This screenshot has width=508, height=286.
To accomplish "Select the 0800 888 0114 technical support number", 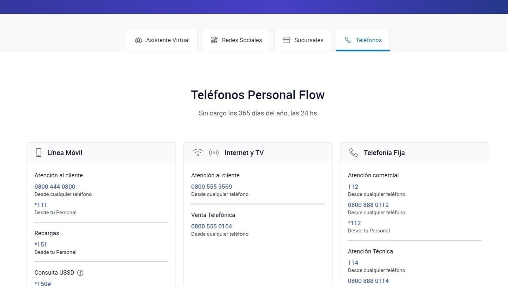I will [x=368, y=281].
